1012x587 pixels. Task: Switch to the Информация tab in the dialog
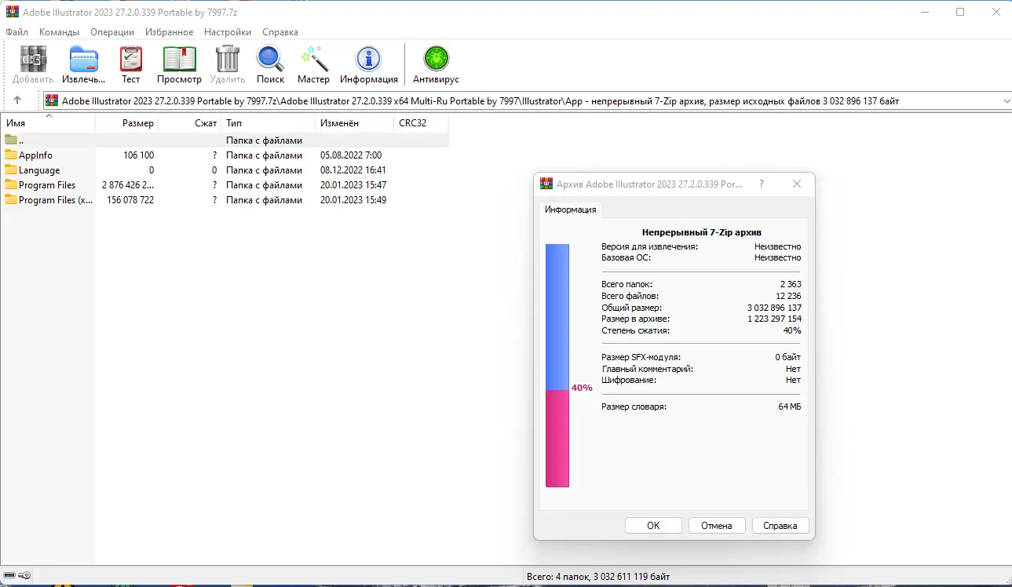pyautogui.click(x=571, y=210)
